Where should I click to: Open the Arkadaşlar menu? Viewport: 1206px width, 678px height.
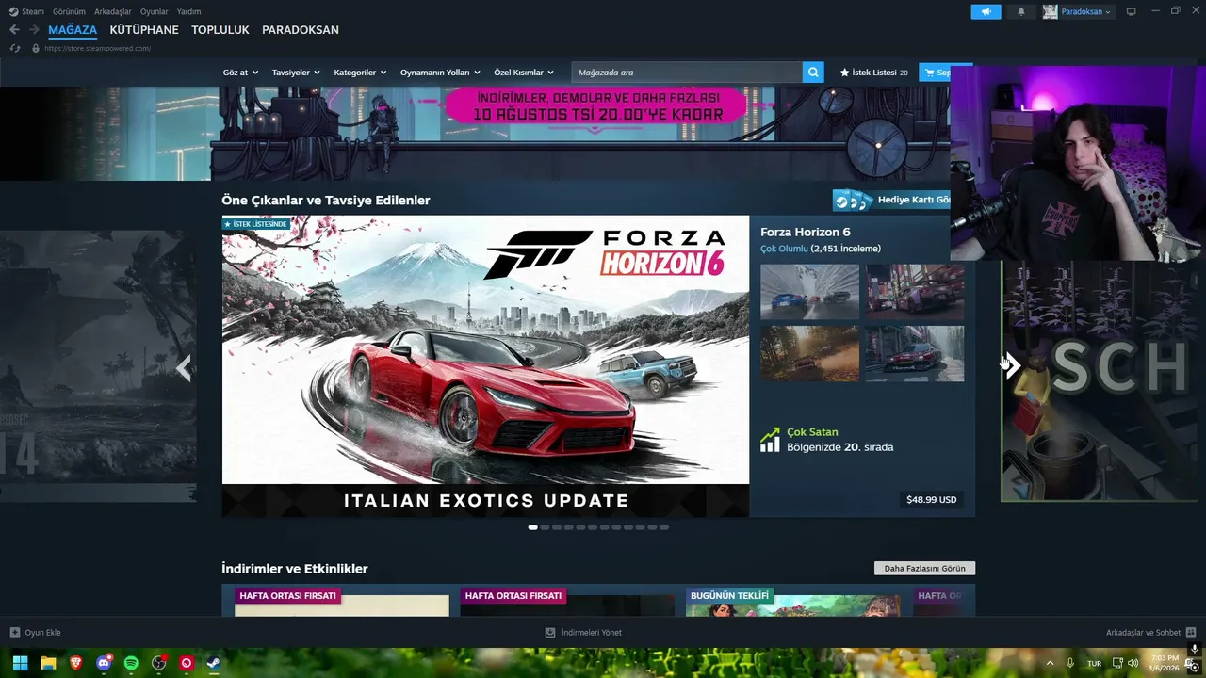[x=113, y=11]
